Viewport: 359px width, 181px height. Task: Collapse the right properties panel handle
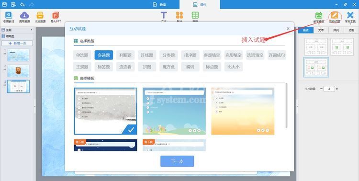(297, 106)
